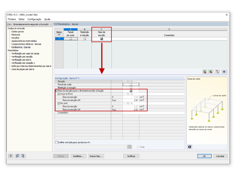Click the Comentário column D cell
238x179 pixels.
169,39
